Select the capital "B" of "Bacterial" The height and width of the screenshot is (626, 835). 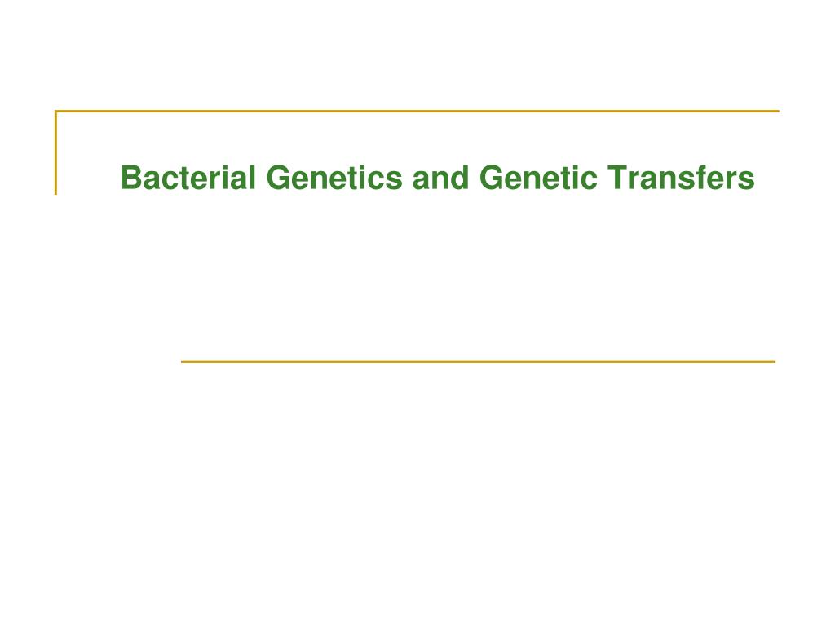coord(131,178)
